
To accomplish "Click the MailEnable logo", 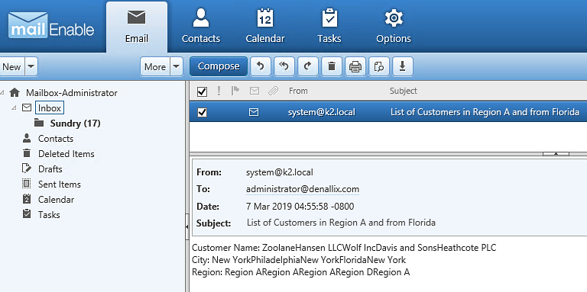I will pos(51,25).
